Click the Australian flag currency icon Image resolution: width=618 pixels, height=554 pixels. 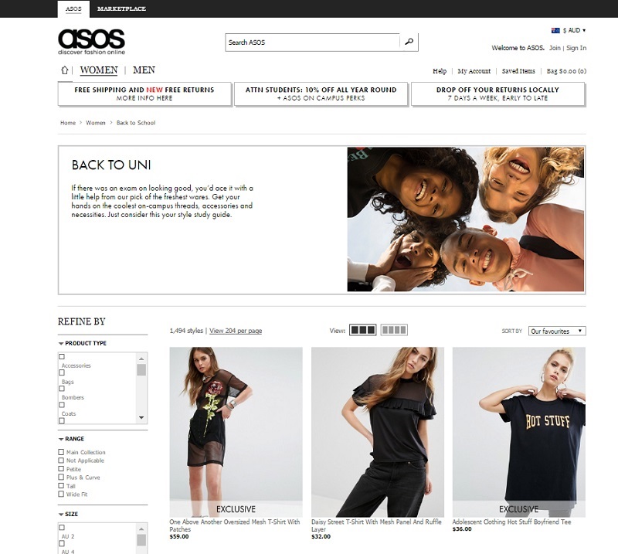(x=555, y=30)
